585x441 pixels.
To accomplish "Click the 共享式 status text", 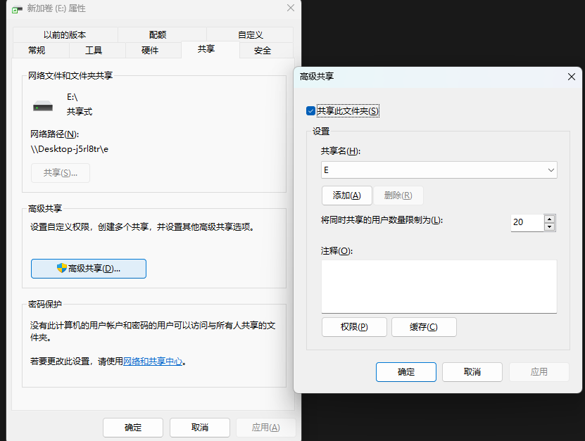I will tap(80, 111).
